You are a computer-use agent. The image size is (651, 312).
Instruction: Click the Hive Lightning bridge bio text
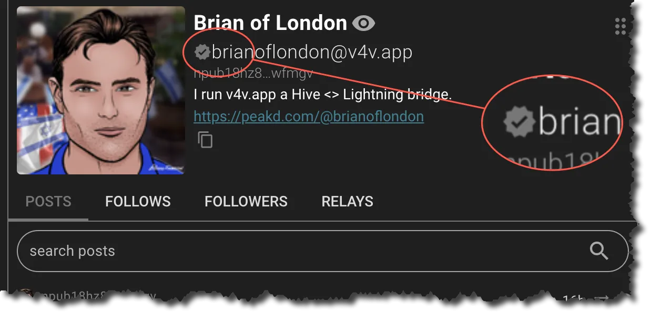click(x=323, y=95)
